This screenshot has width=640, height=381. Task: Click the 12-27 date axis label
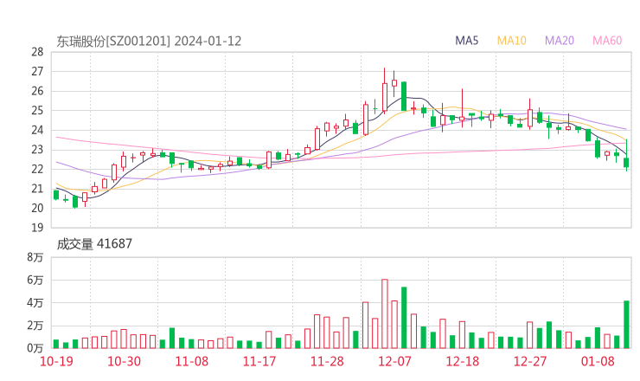coord(530,361)
